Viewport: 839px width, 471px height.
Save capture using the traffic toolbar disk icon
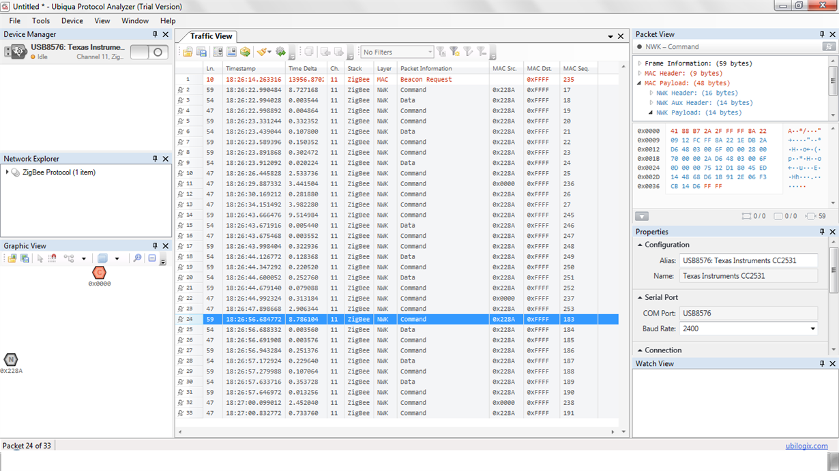click(201, 52)
